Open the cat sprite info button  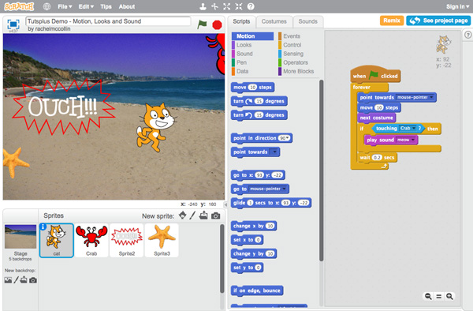click(x=43, y=227)
